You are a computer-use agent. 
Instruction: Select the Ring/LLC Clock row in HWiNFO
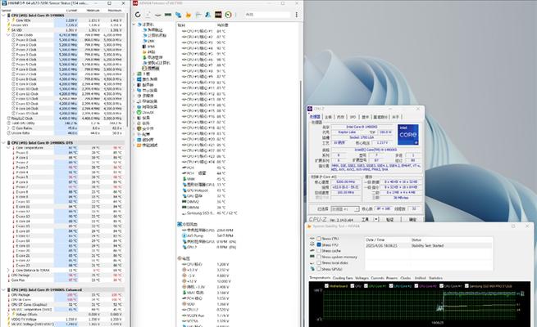click(x=63, y=118)
